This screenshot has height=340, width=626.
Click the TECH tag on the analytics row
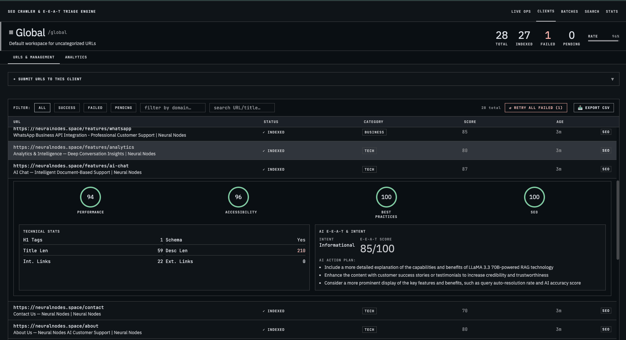pyautogui.click(x=369, y=151)
